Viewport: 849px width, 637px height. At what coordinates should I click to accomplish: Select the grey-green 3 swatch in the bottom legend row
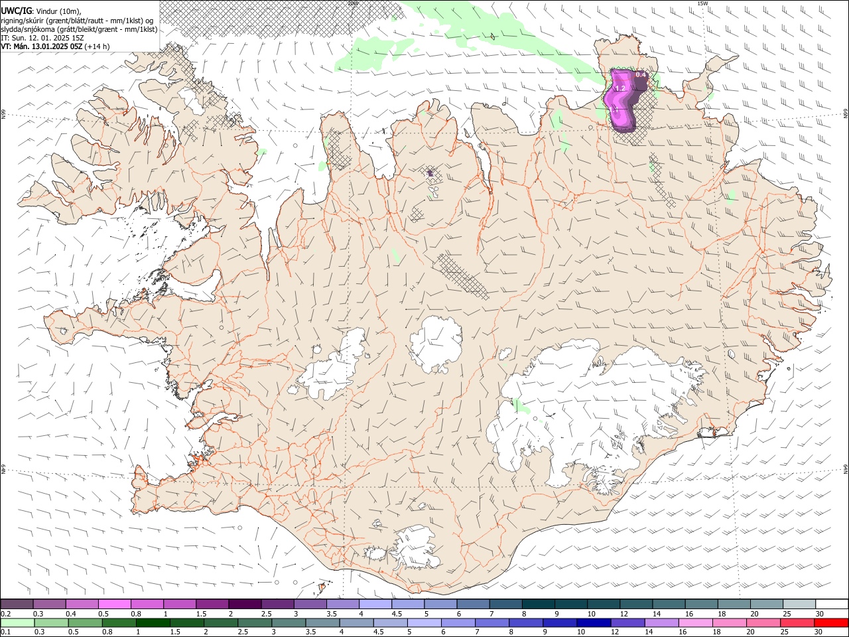click(x=289, y=622)
